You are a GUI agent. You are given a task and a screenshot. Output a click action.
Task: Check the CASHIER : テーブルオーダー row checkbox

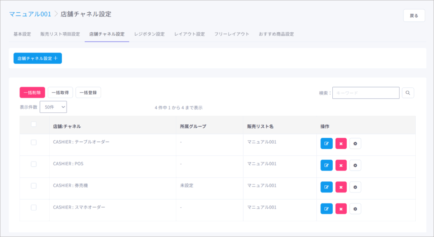click(34, 142)
